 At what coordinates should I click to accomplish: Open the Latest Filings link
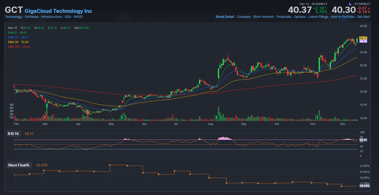pos(318,17)
